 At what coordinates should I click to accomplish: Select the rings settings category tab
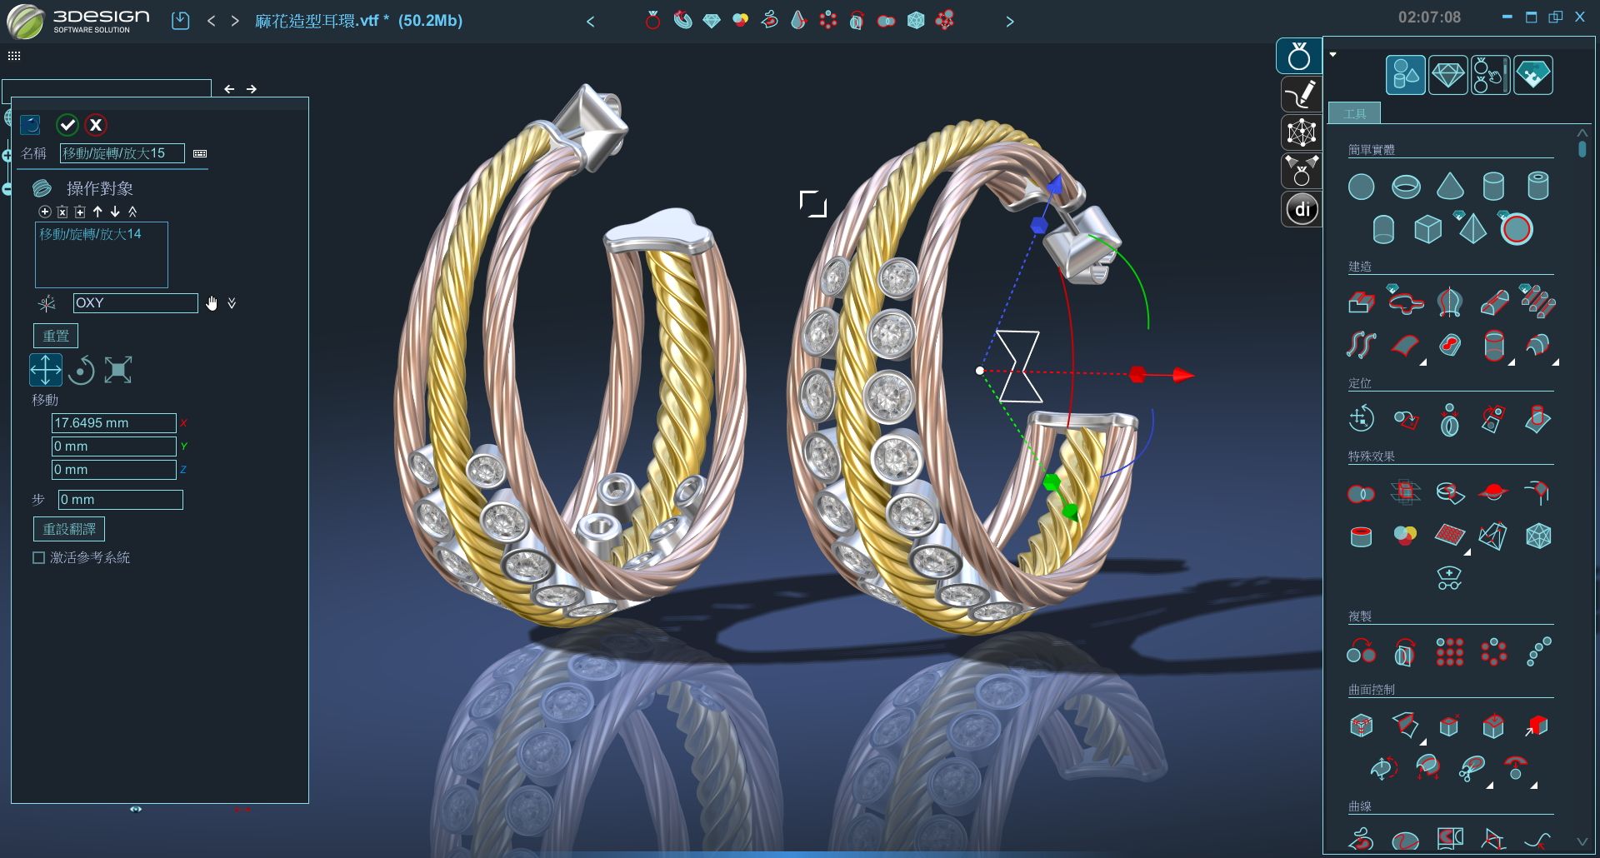(1491, 75)
